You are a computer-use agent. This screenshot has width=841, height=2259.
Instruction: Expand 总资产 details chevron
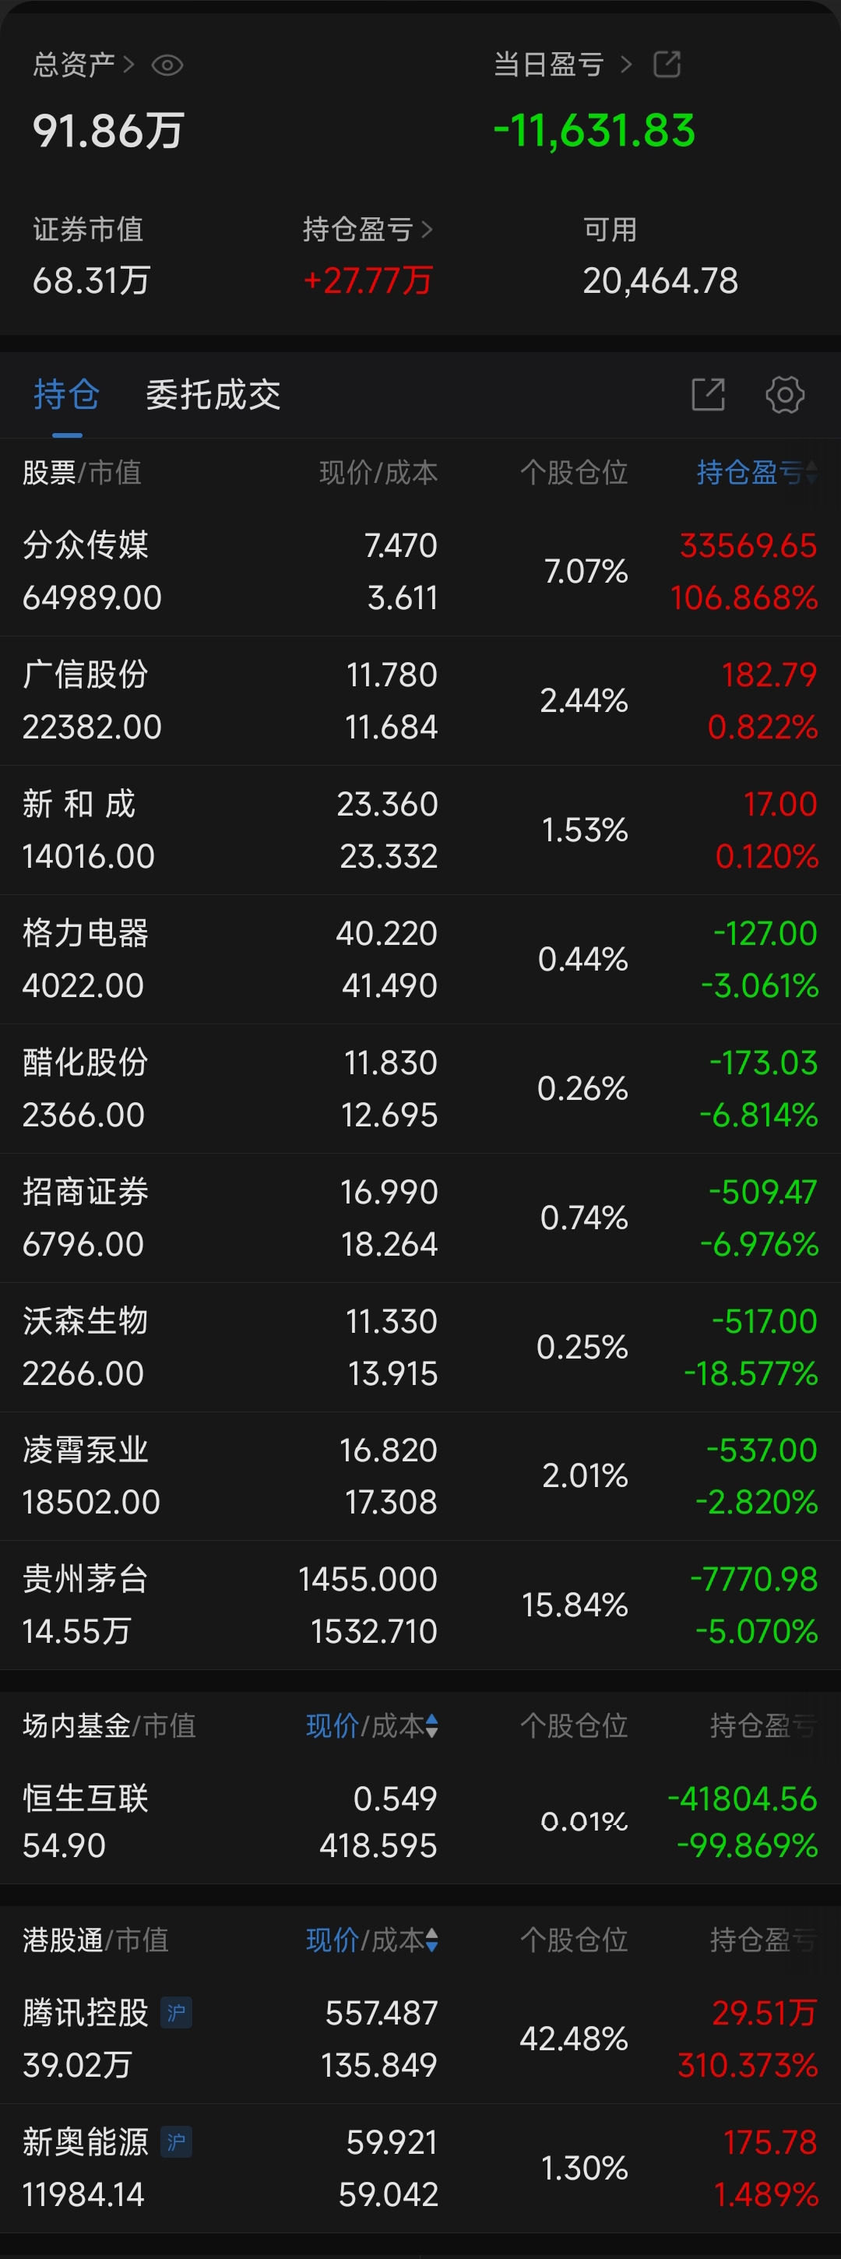pyautogui.click(x=128, y=64)
